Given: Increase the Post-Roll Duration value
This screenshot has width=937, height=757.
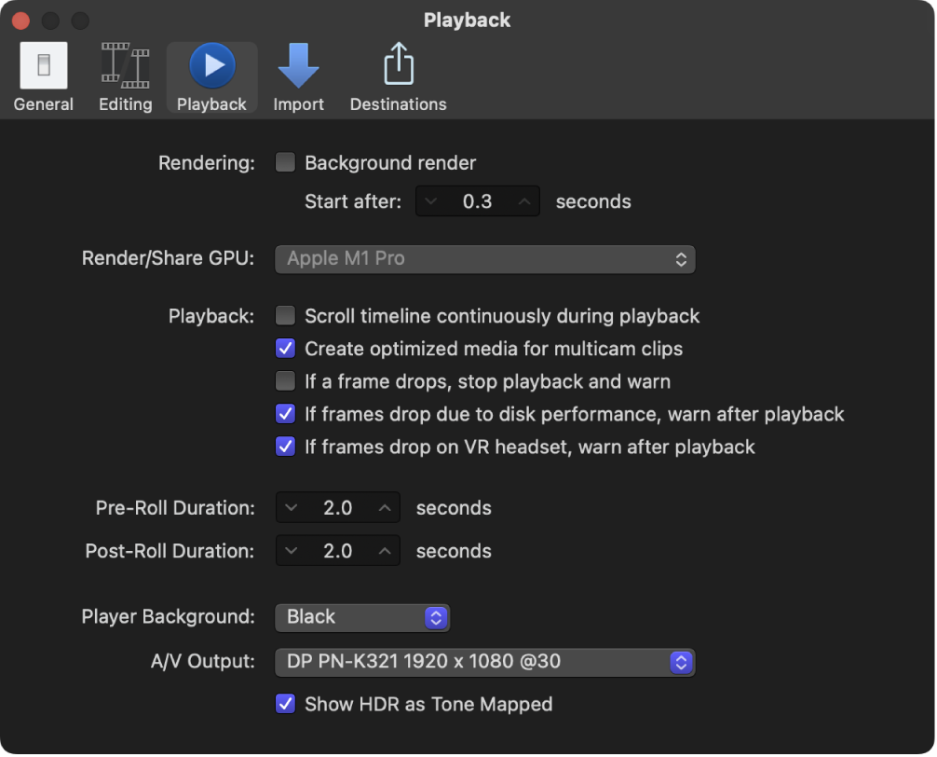Looking at the screenshot, I should click(x=385, y=550).
